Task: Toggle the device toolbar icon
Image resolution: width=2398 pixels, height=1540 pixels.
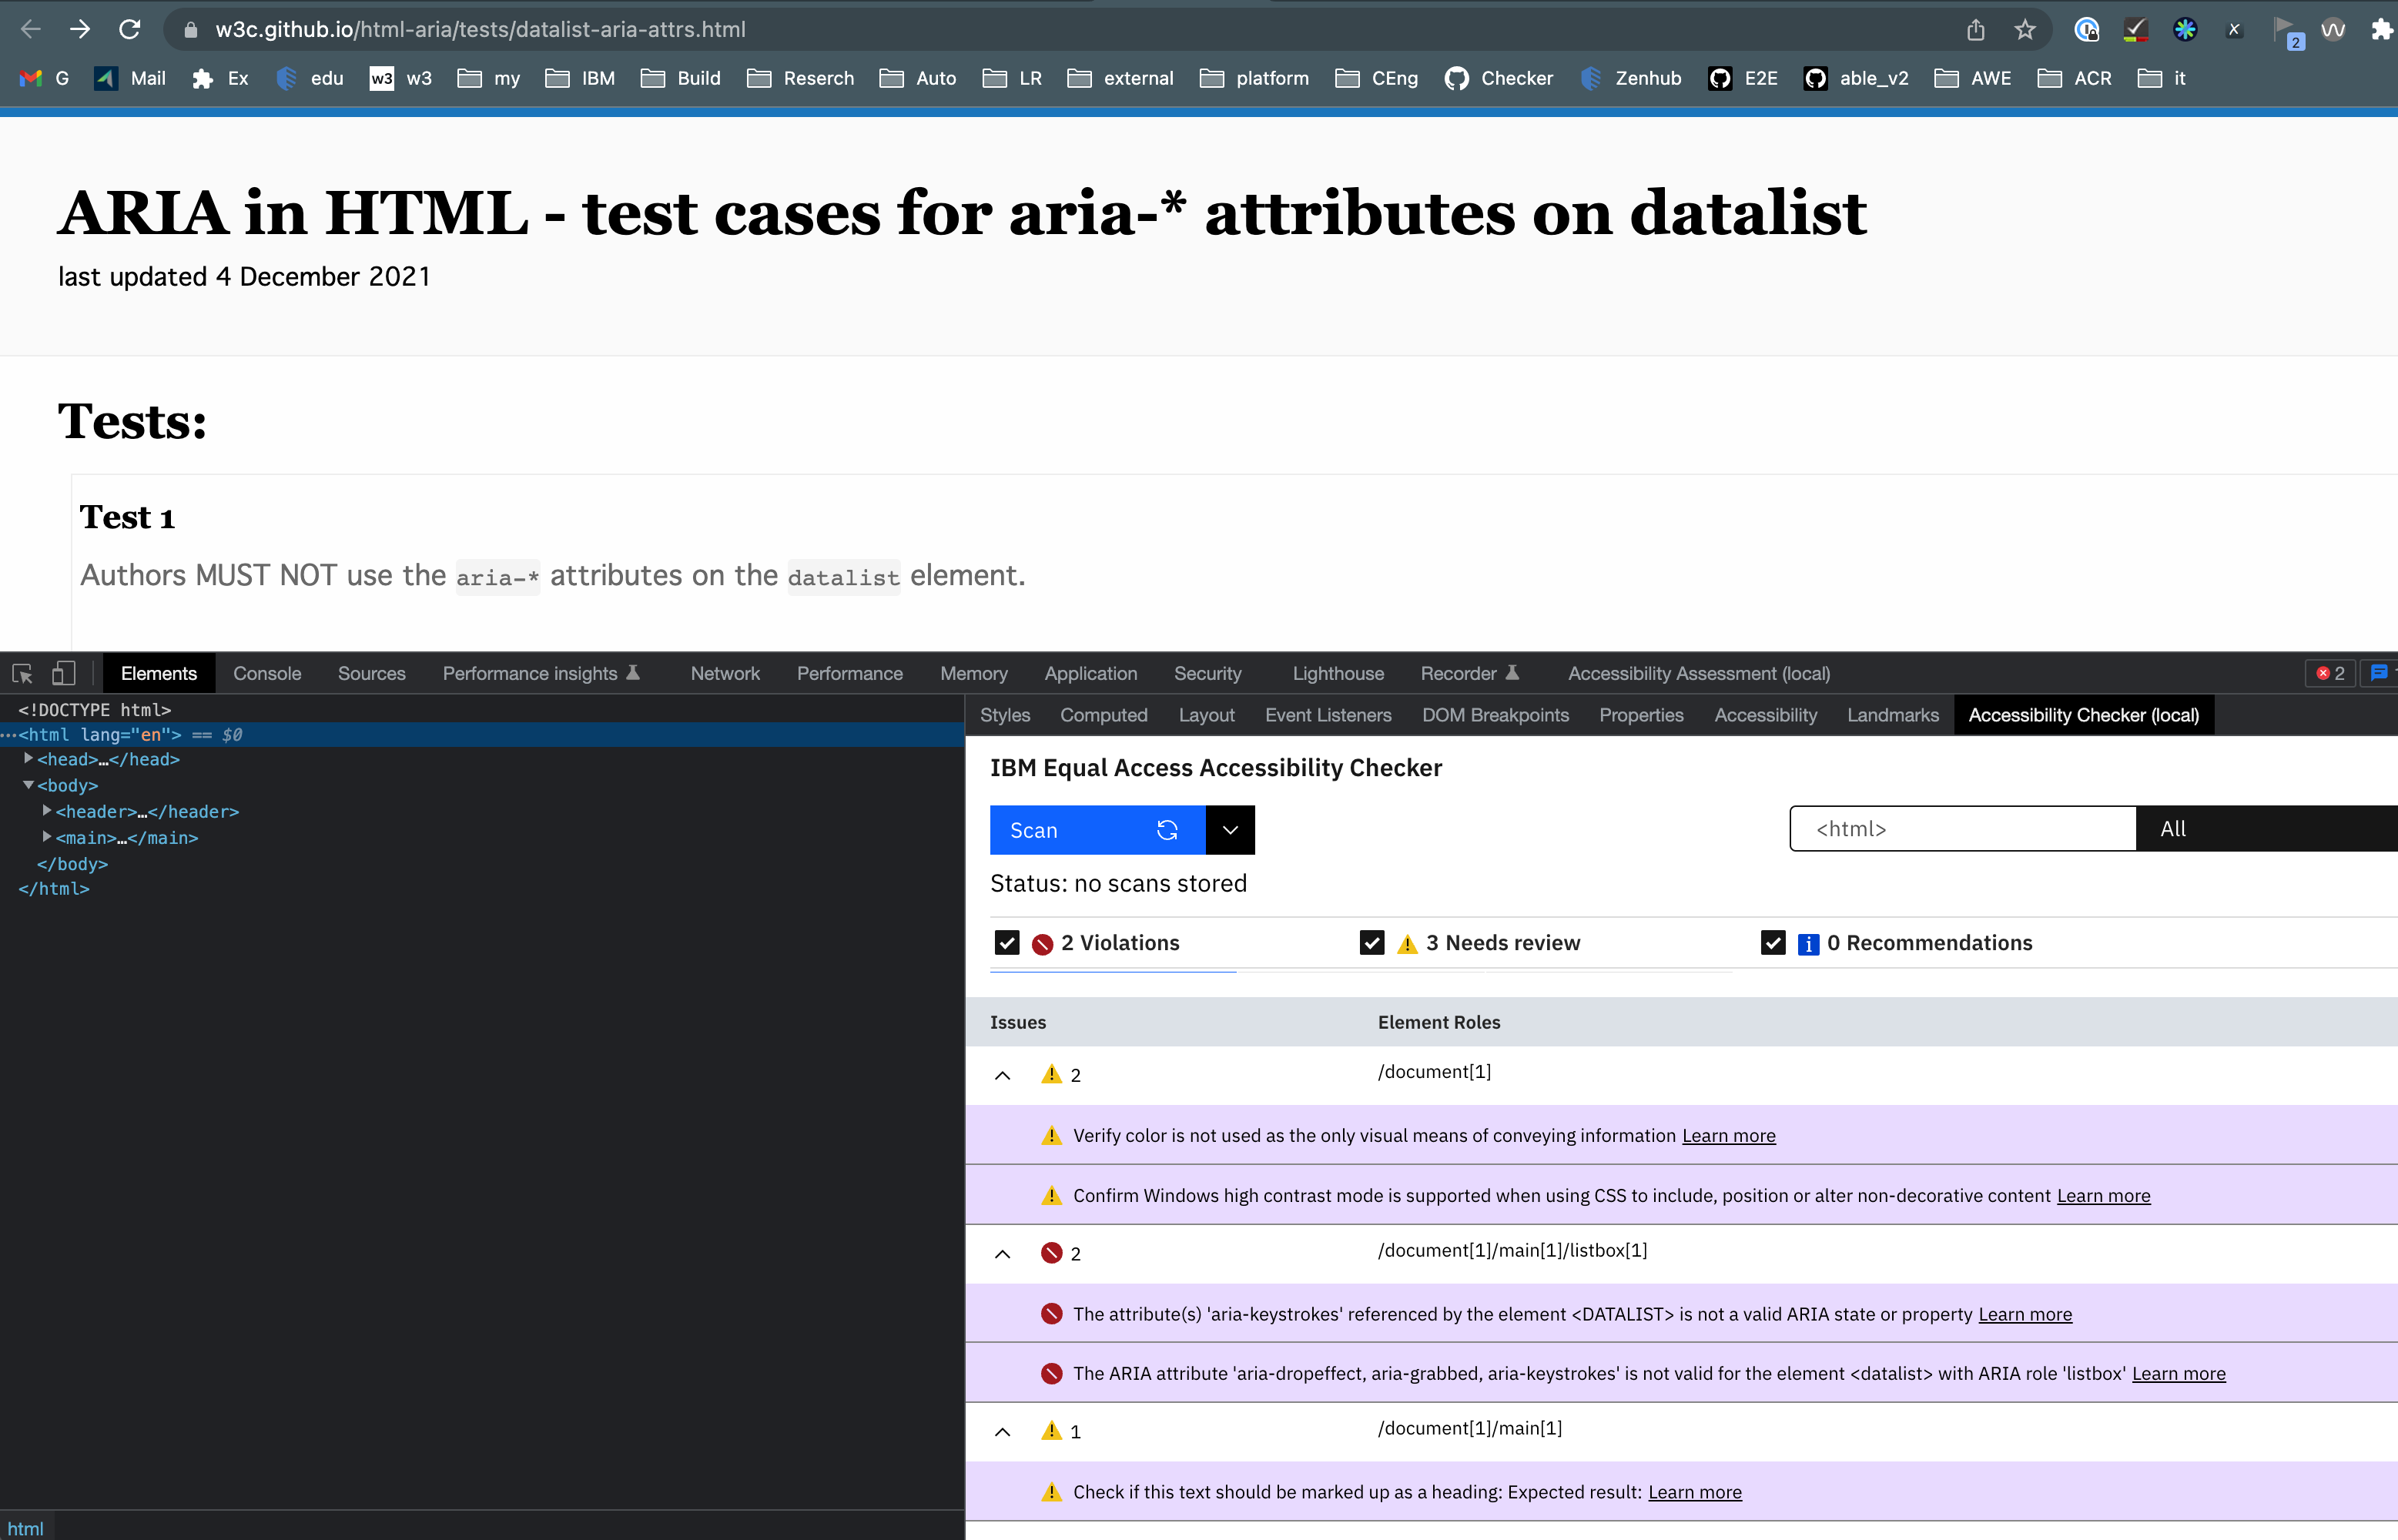Action: pos(63,673)
